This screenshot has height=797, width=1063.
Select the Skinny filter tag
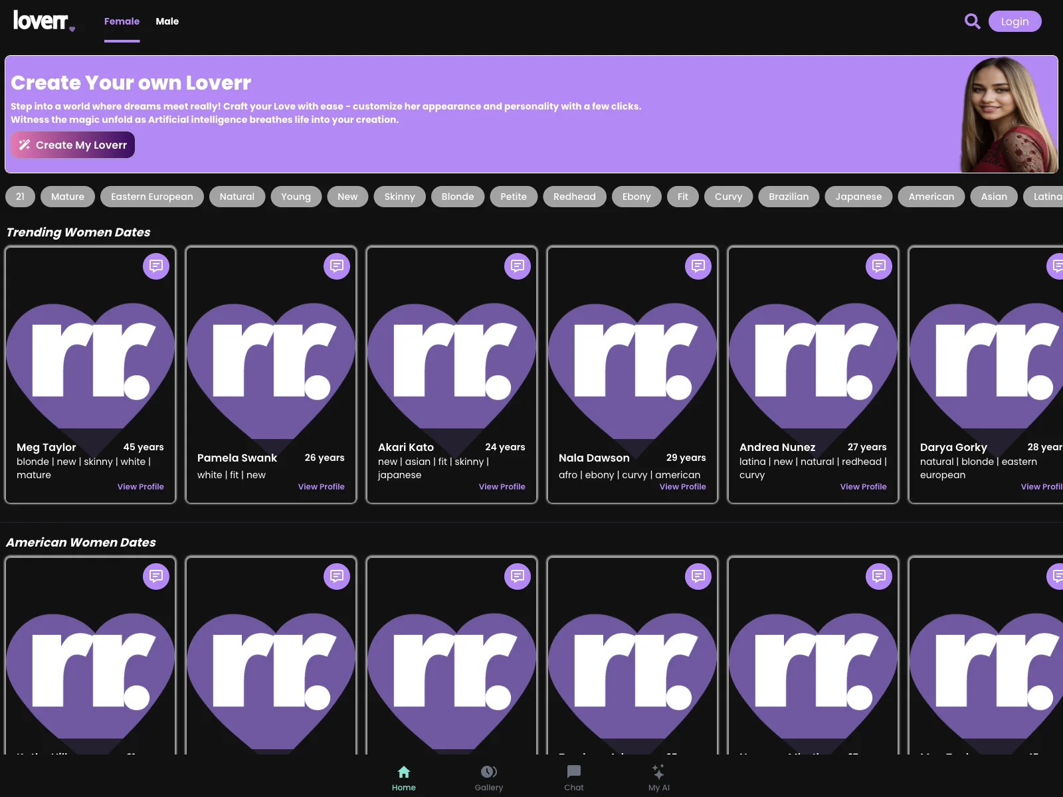coord(399,197)
